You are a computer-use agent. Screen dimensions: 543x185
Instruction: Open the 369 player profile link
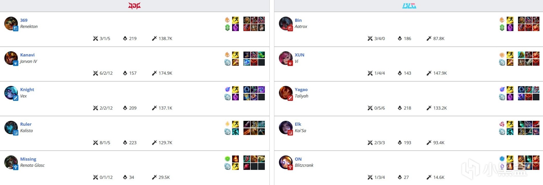(24, 20)
